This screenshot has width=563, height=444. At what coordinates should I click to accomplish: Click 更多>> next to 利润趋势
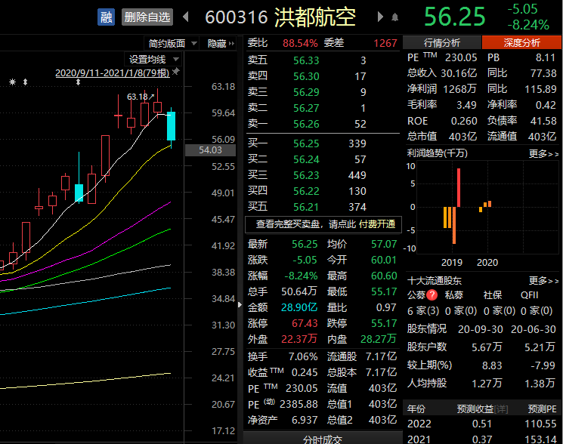543,153
